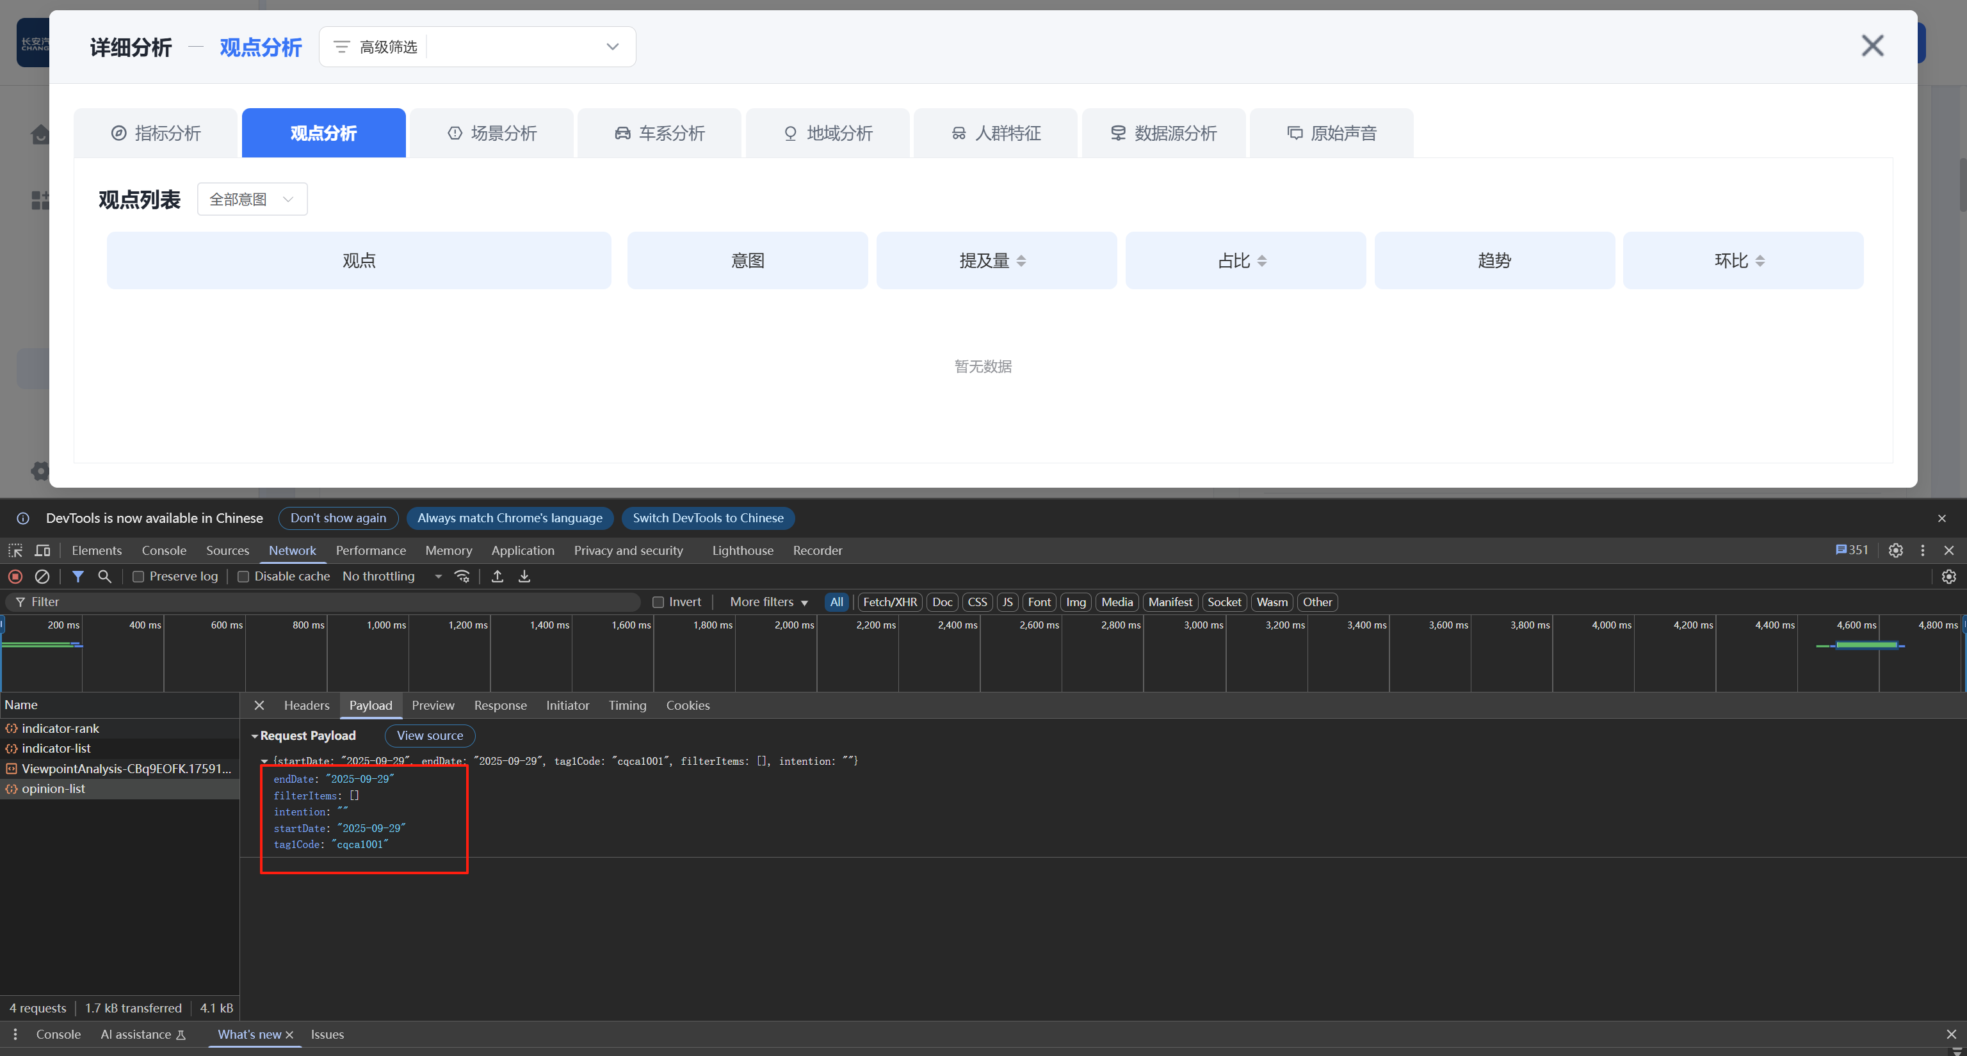The width and height of the screenshot is (1967, 1056).
Task: Toggle the device toolbar icon
Action: pyautogui.click(x=43, y=550)
